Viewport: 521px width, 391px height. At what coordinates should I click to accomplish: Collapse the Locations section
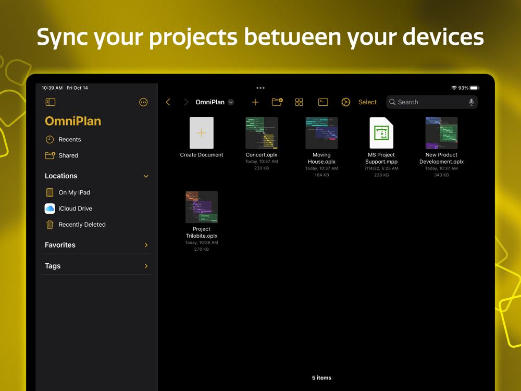146,176
